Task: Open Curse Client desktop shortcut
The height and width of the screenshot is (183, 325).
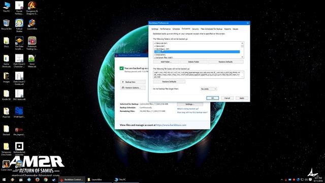Action: click(x=7, y=165)
